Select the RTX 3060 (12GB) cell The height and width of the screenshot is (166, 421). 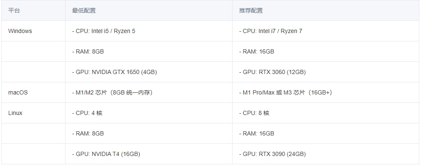(x=326, y=72)
